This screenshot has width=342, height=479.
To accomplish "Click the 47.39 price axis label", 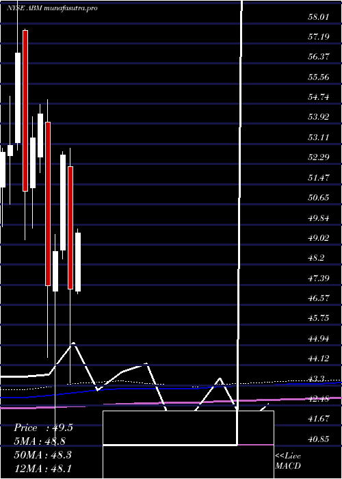I will coord(318,279).
